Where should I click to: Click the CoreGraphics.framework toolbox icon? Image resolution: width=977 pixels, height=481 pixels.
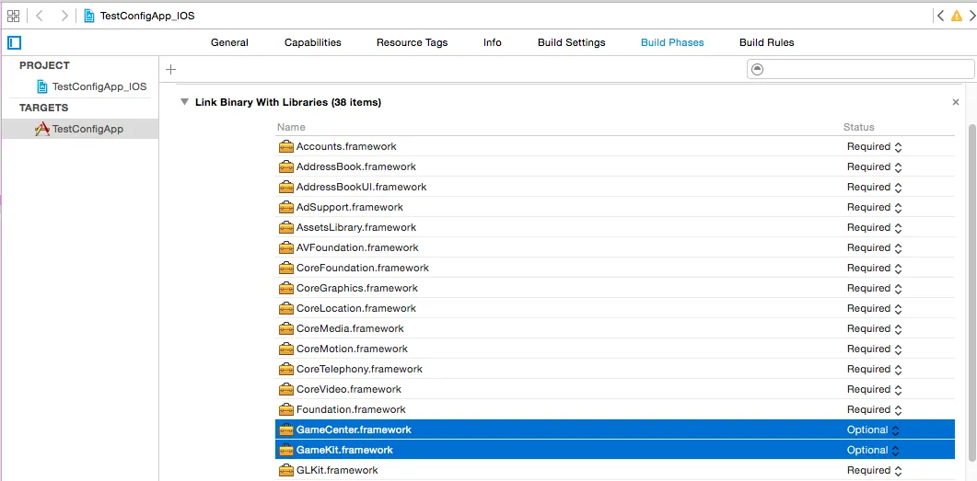(x=286, y=288)
